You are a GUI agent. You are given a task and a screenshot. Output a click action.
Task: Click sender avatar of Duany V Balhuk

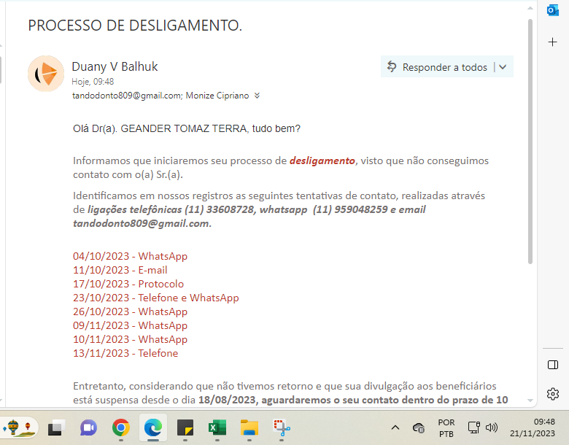(46, 74)
